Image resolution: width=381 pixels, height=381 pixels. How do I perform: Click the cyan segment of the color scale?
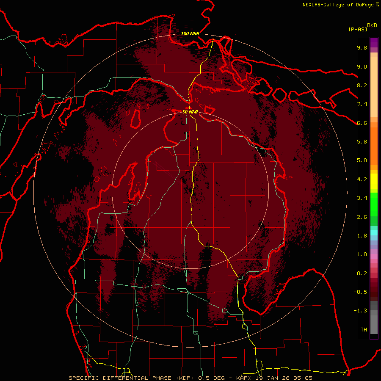[374, 233]
